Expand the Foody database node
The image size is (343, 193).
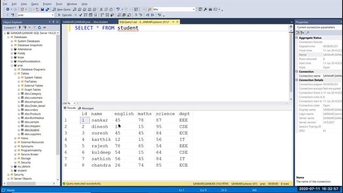(12, 54)
